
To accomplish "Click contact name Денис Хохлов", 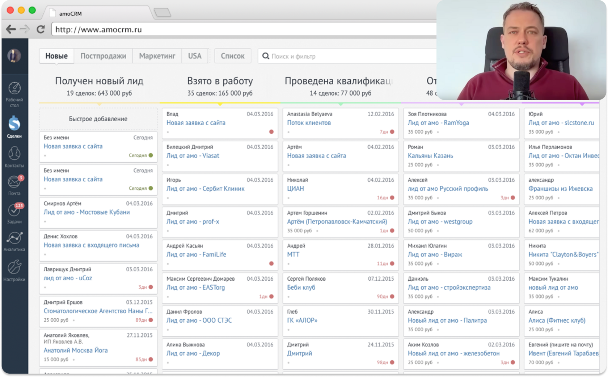I will click(61, 236).
